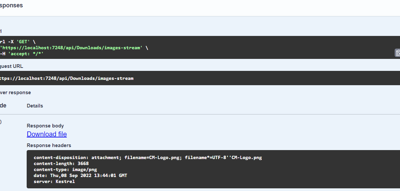Click the content-disposition header line
This screenshot has height=191, width=400.
tap(148, 158)
